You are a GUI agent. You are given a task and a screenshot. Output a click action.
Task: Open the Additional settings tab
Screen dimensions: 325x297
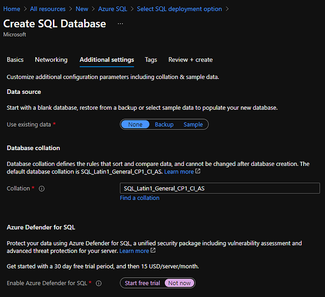pyautogui.click(x=107, y=60)
